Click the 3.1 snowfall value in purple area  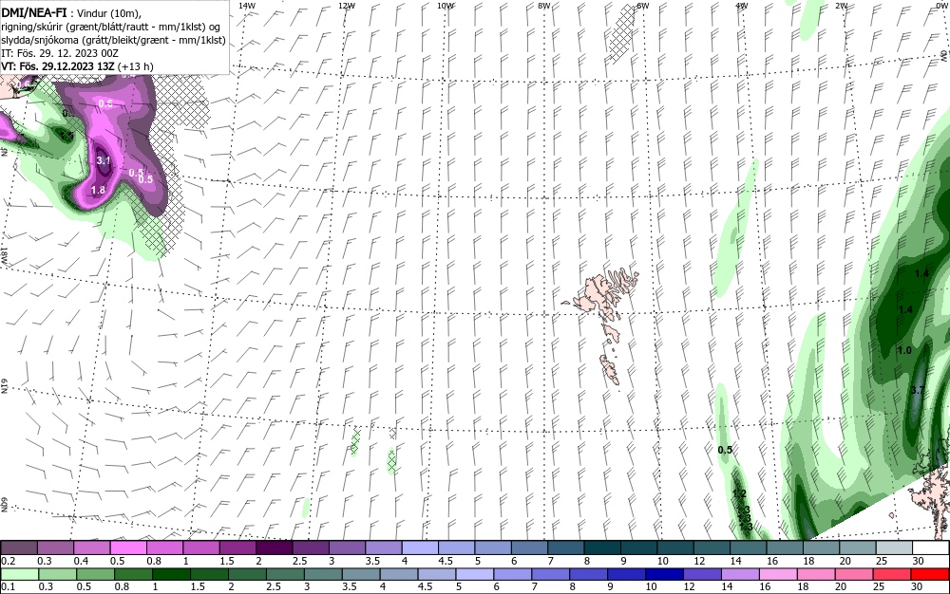[x=104, y=160]
